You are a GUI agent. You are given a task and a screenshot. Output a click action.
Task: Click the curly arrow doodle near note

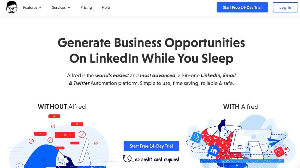point(128,158)
